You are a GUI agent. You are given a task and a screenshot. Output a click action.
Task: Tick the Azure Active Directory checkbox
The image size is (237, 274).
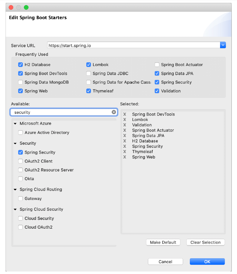click(21, 133)
